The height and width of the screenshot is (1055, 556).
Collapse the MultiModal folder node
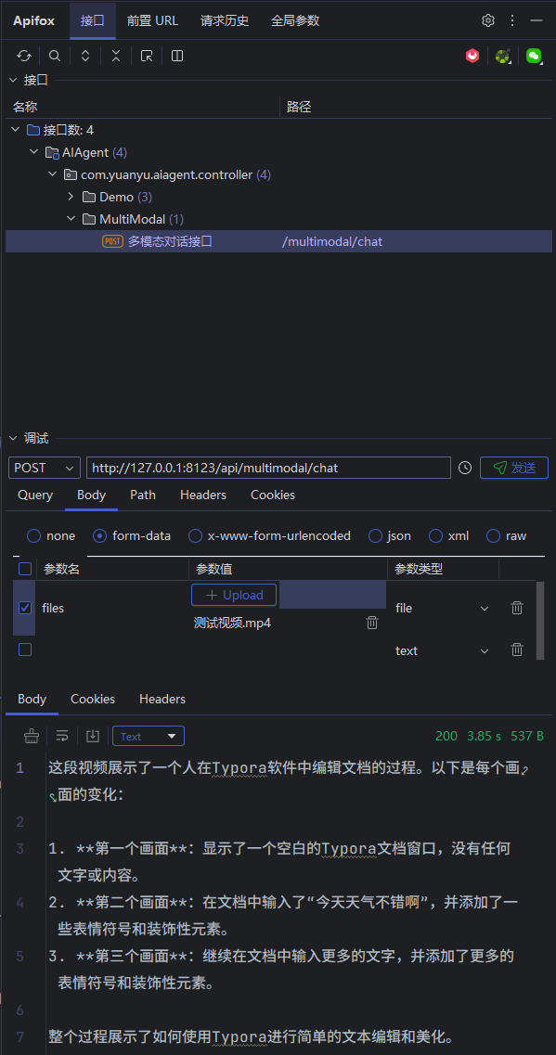coord(71,219)
